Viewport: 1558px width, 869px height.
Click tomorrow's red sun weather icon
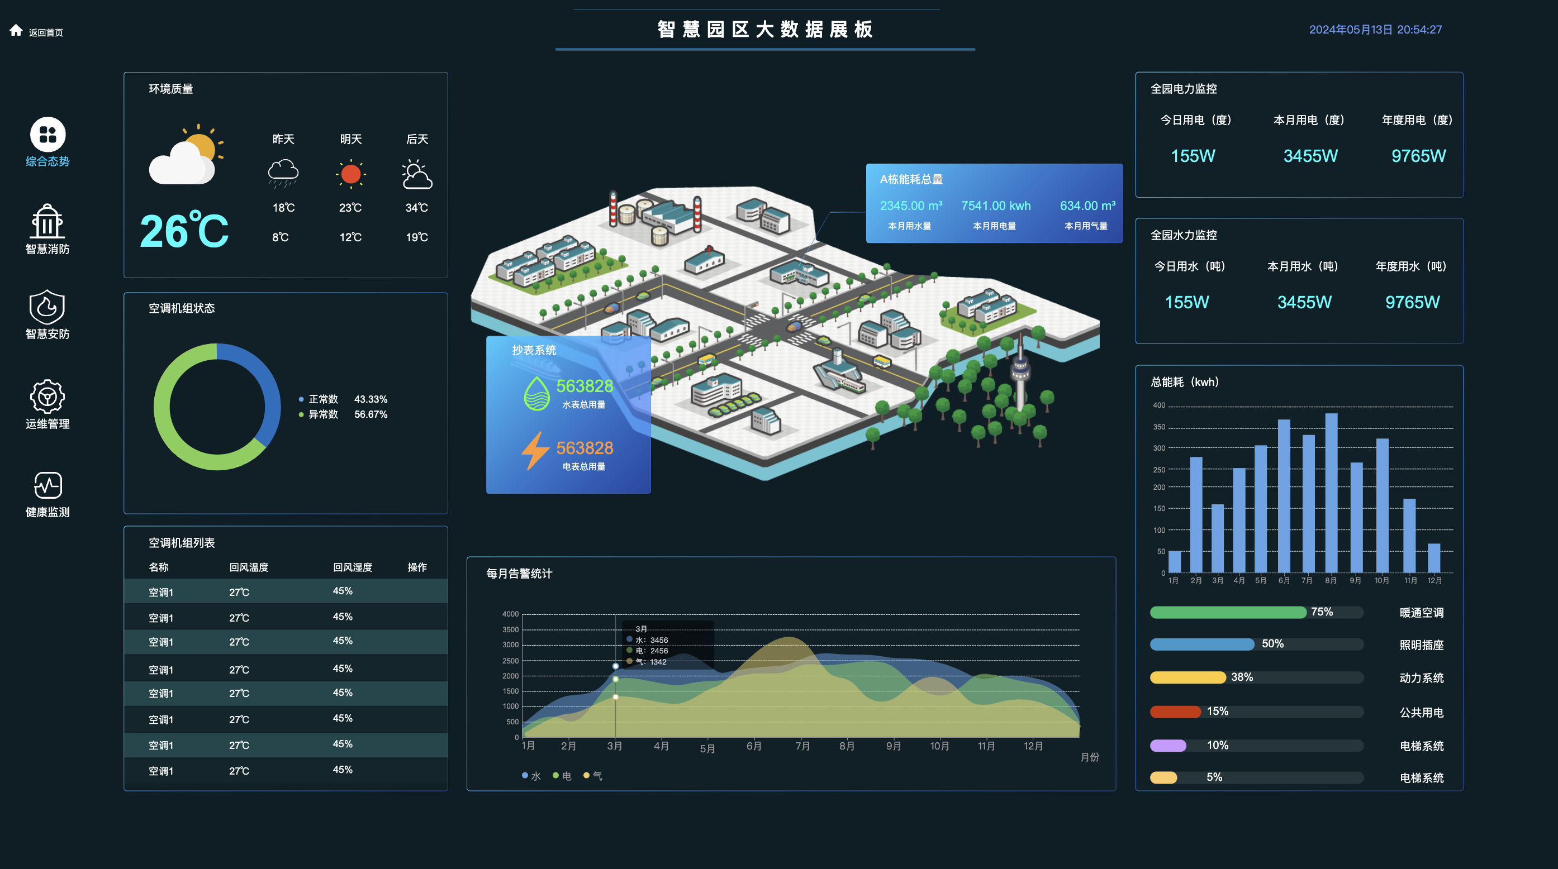coord(350,174)
